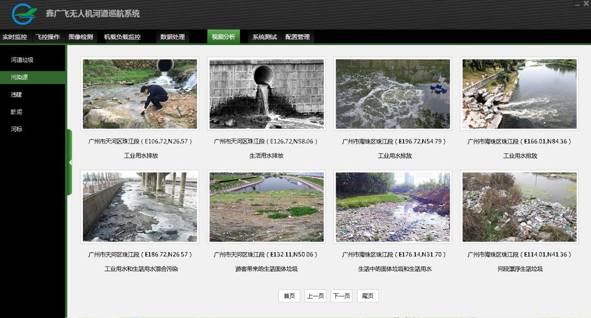The width and height of the screenshot is (591, 318).
Task: Click the 工业用水和生活用水混合污染 caption
Action: (x=141, y=269)
